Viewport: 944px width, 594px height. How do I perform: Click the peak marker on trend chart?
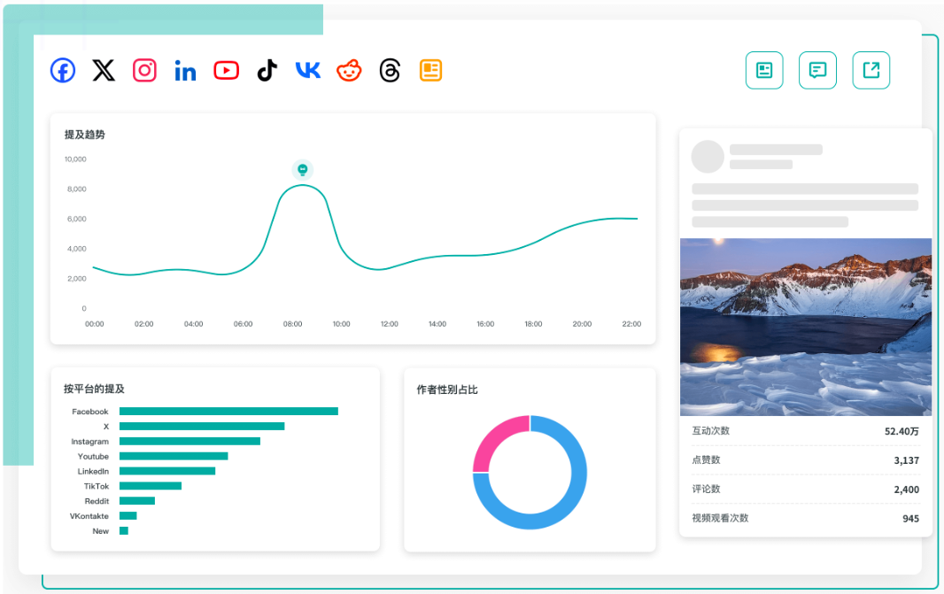(303, 170)
